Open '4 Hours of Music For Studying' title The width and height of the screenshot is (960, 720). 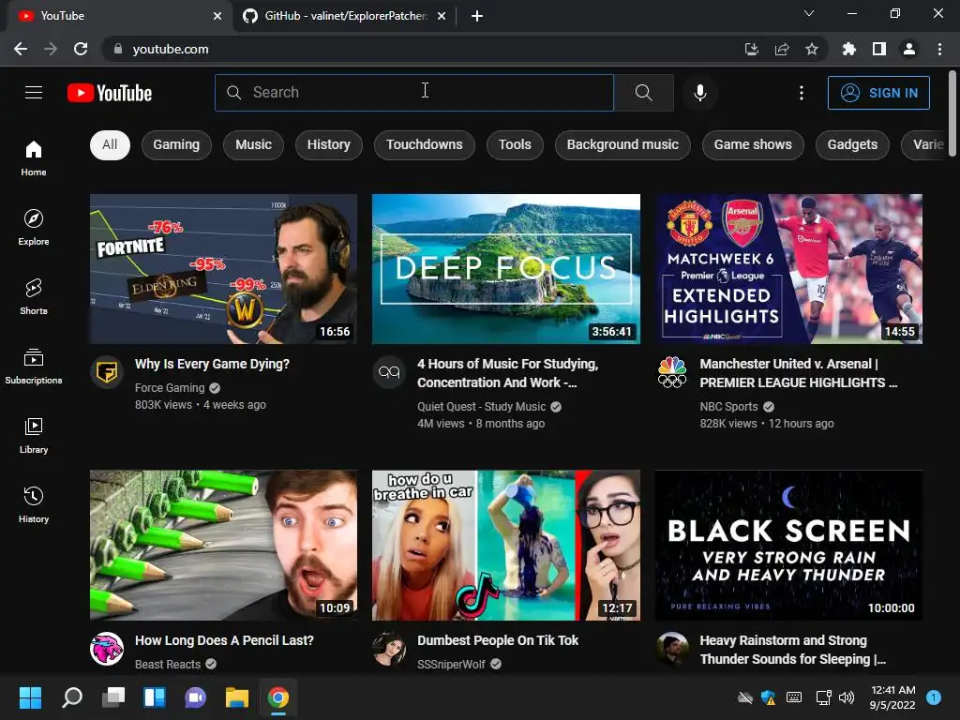(508, 373)
